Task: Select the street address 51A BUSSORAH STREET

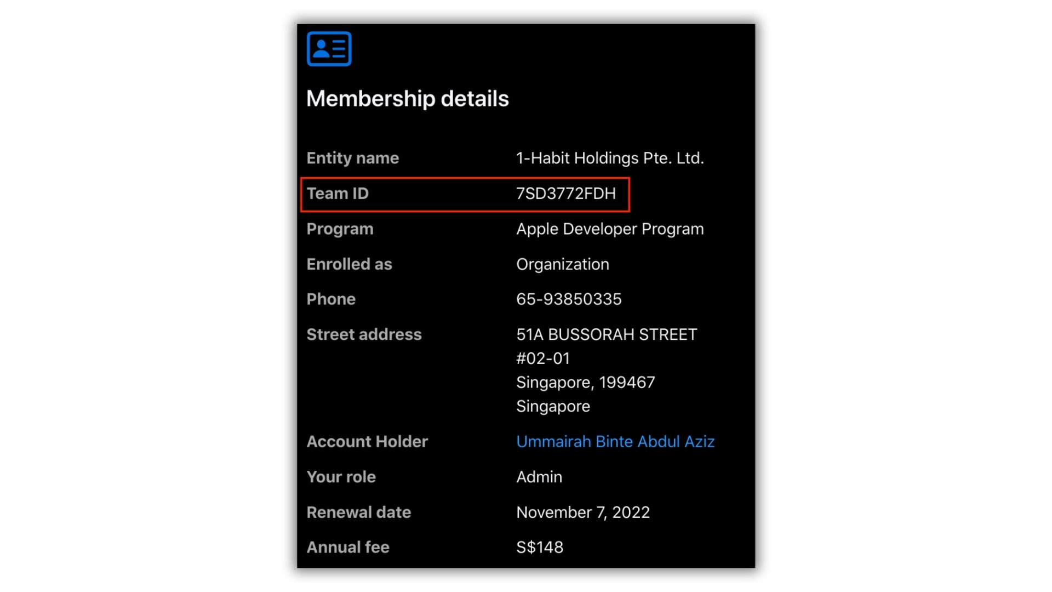Action: coord(606,334)
